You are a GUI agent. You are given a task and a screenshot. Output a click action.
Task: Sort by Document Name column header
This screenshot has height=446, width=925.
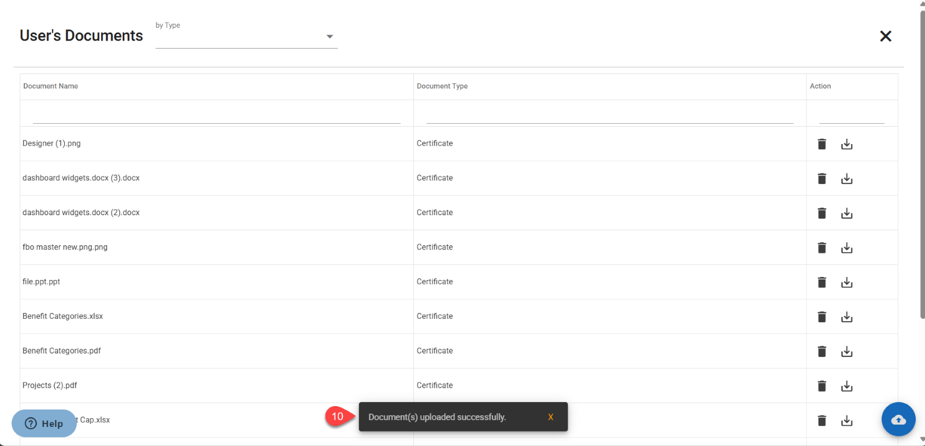[x=51, y=86]
